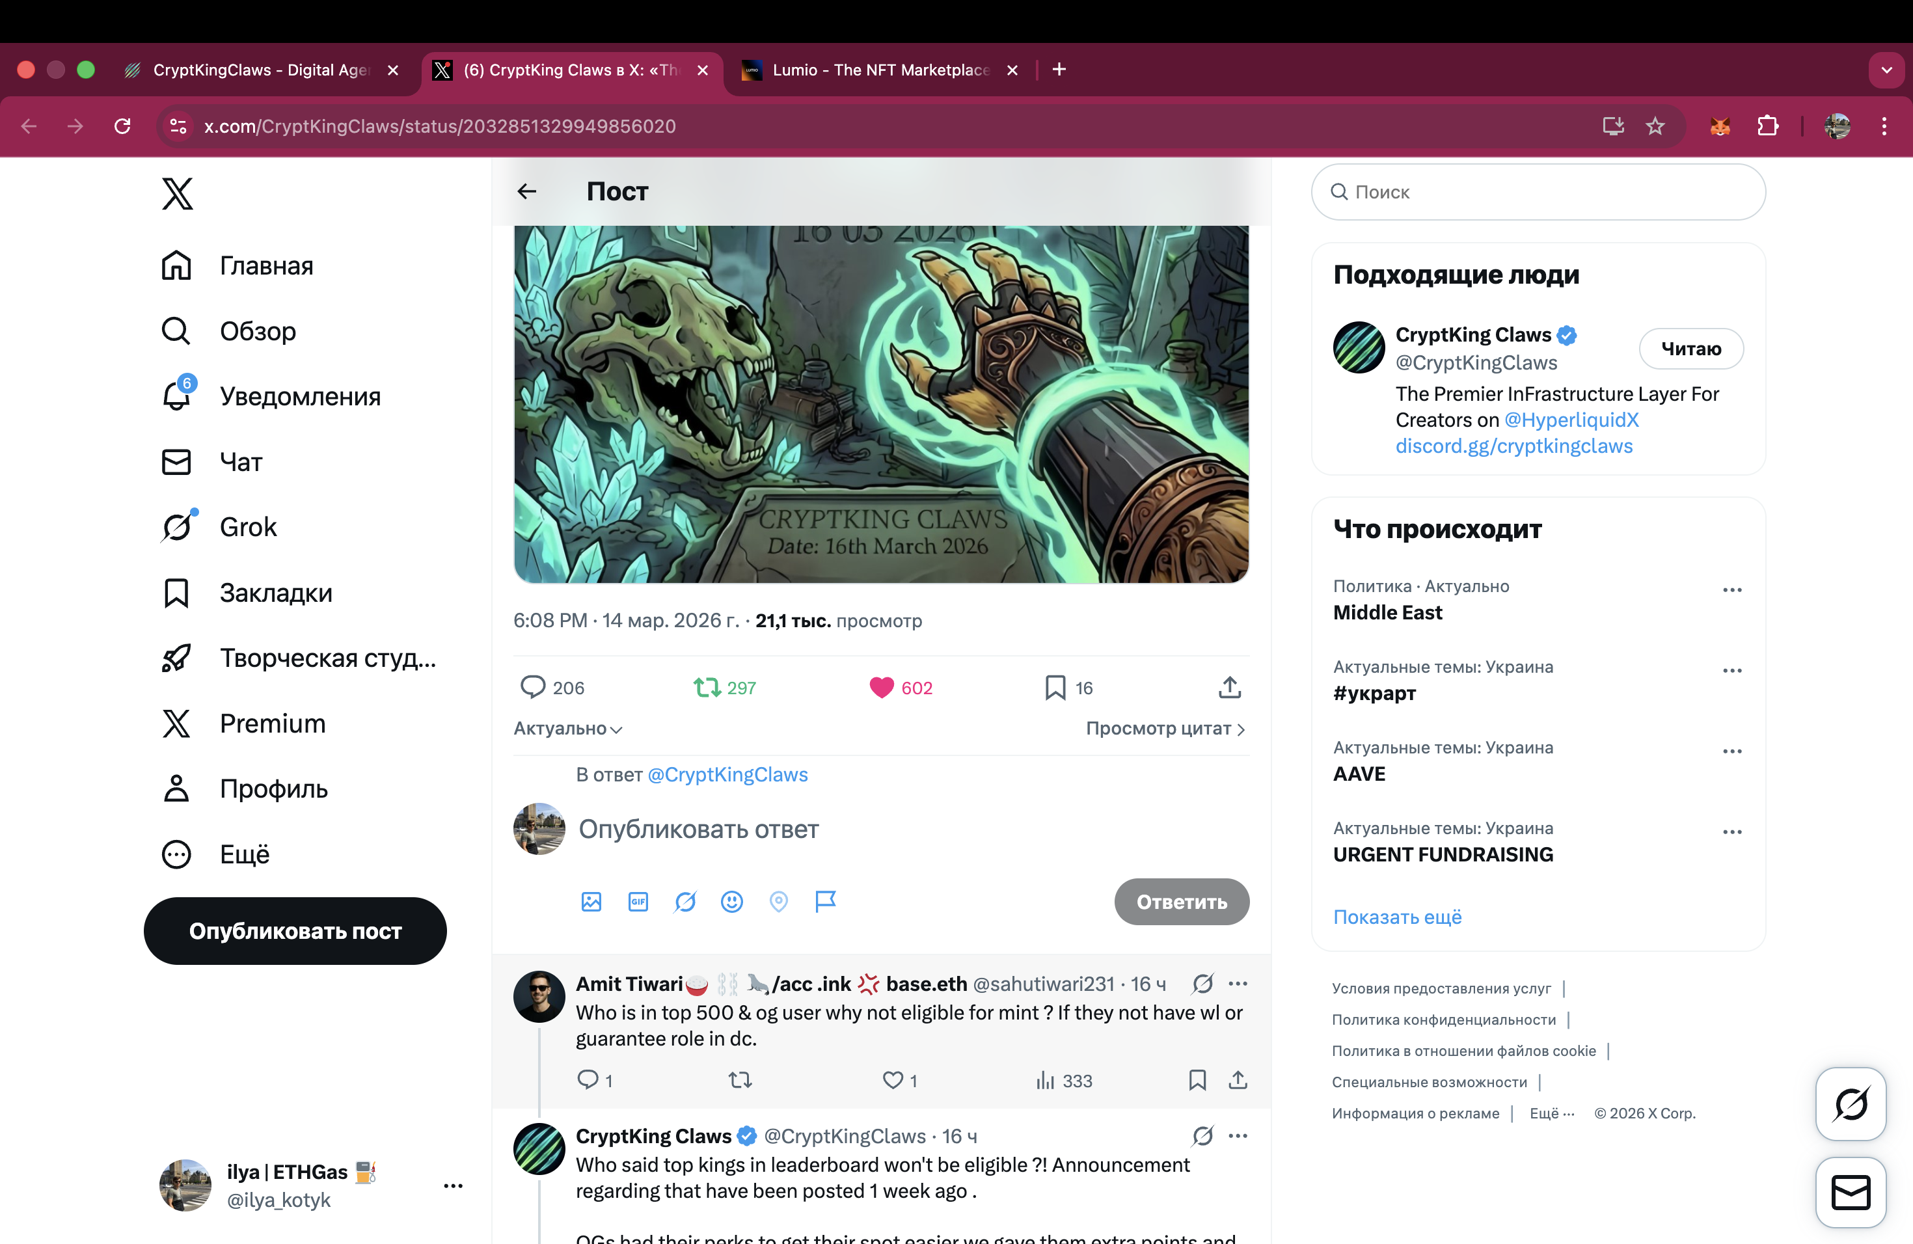Image resolution: width=1913 pixels, height=1244 pixels.
Task: Click location pin icon in reply composer
Action: pyautogui.click(x=779, y=902)
